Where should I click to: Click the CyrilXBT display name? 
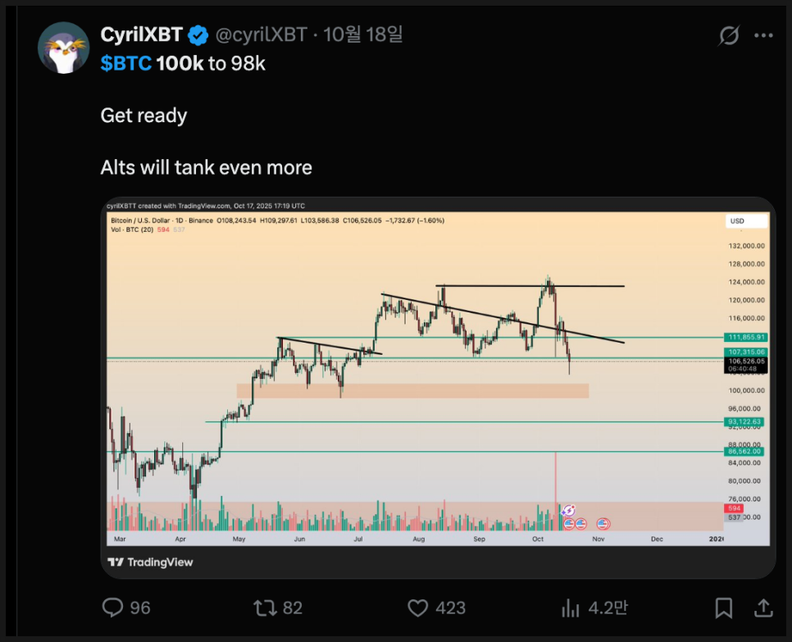point(141,35)
